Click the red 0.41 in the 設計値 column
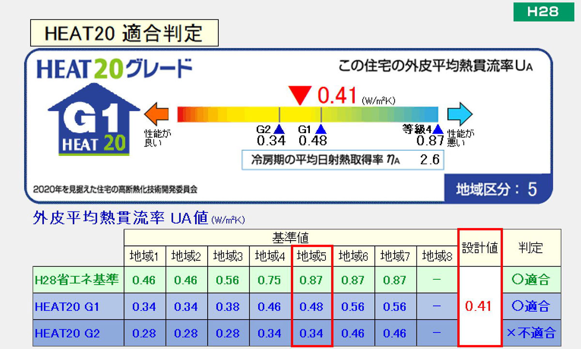Viewport: 581px width, 349px height. click(x=478, y=306)
